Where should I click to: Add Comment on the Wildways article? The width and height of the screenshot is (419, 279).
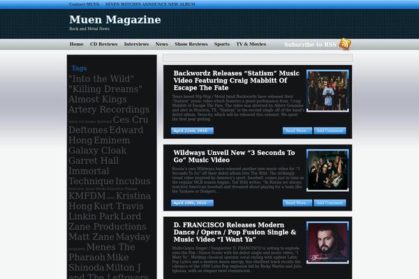330,203
